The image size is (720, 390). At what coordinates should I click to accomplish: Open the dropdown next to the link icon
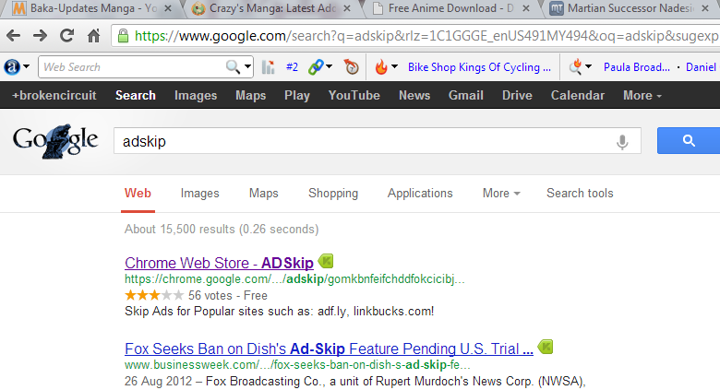tap(330, 67)
